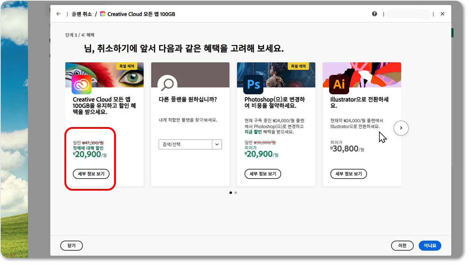The image size is (471, 265).
Task: Click 세부 정보 보기 on Creative Cloud card
Action: 91,174
